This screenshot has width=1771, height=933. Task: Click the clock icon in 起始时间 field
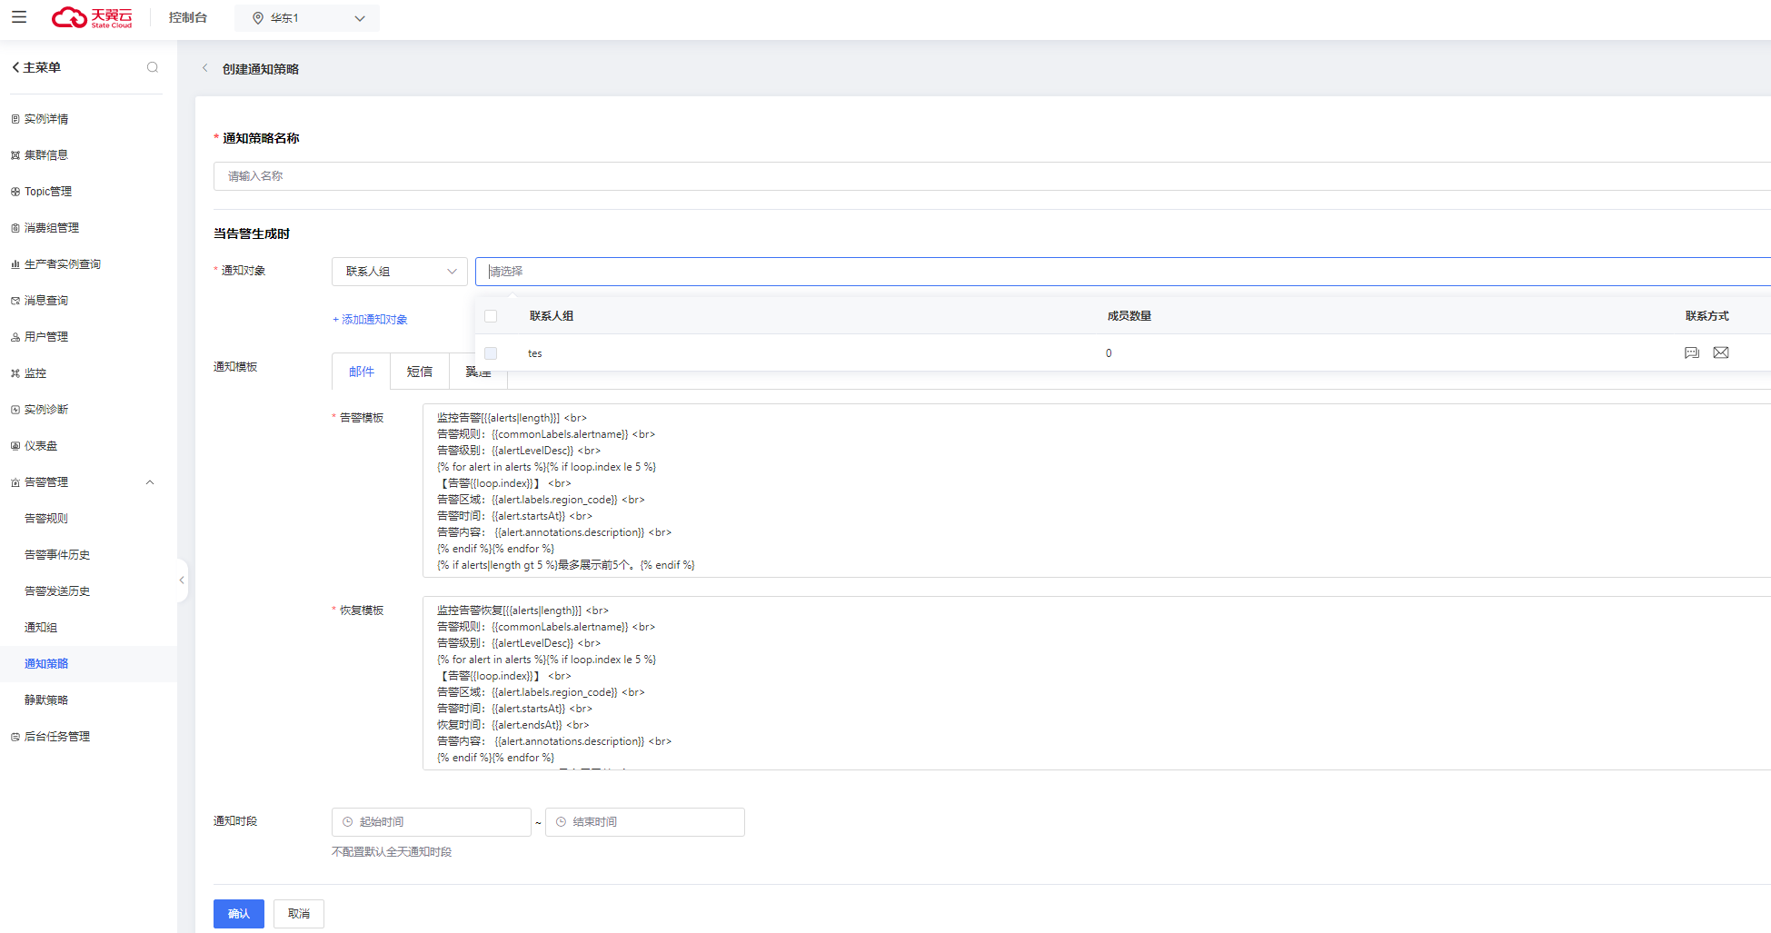347,822
